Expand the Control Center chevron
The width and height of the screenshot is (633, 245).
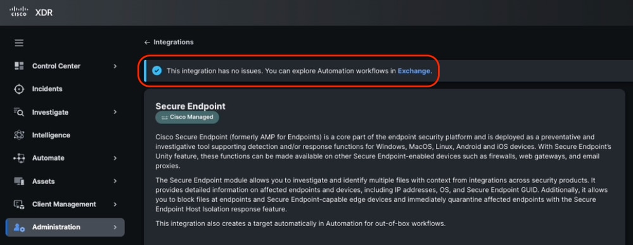[x=115, y=66]
